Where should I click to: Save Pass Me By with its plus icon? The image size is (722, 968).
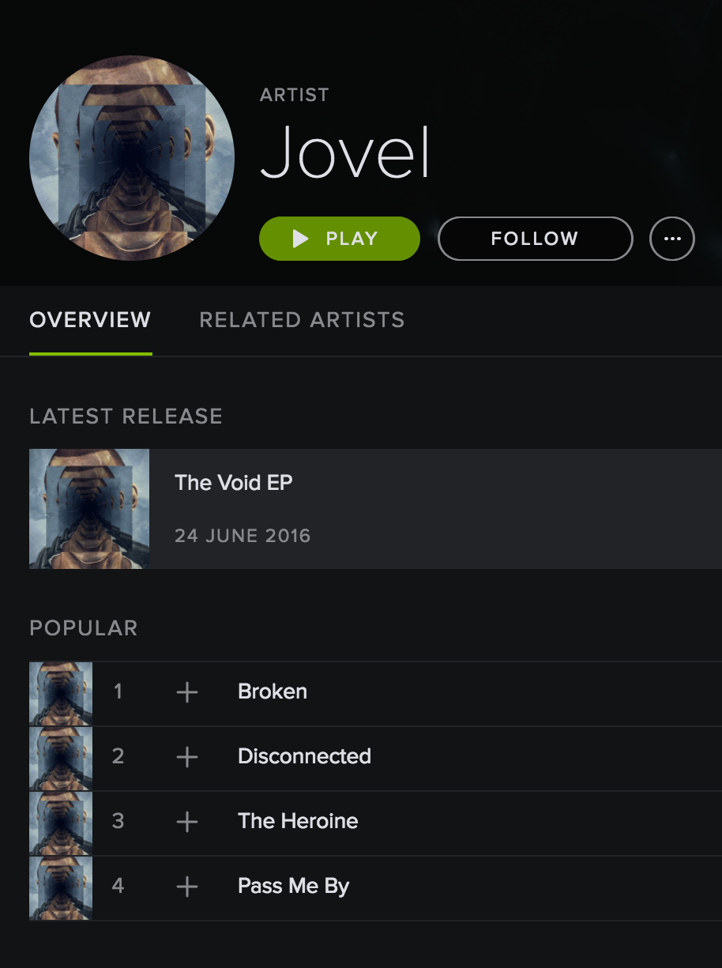pos(186,887)
